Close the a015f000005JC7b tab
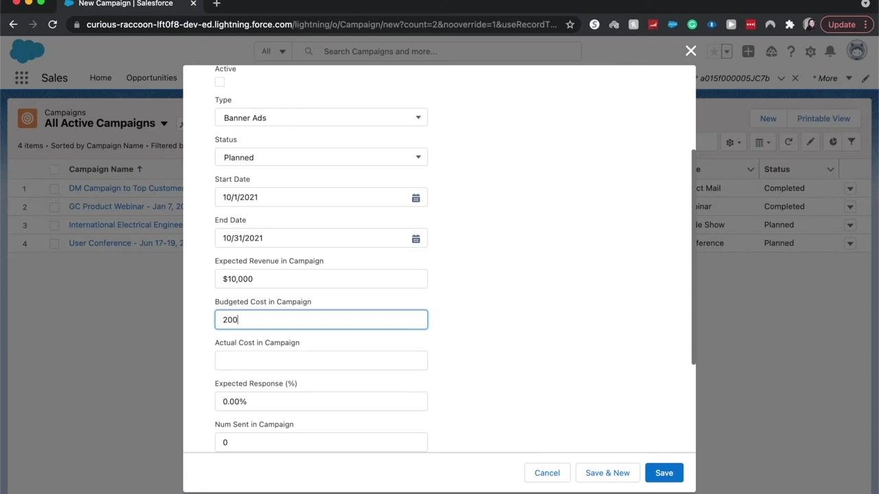This screenshot has width=879, height=494. tap(795, 78)
